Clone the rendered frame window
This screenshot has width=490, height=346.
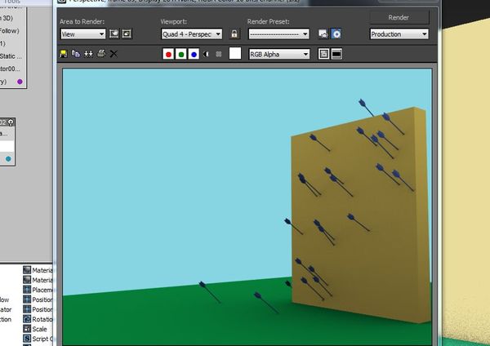(88, 54)
